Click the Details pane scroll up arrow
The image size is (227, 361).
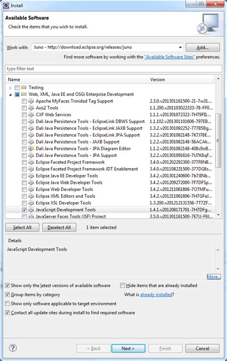pyautogui.click(x=218, y=250)
